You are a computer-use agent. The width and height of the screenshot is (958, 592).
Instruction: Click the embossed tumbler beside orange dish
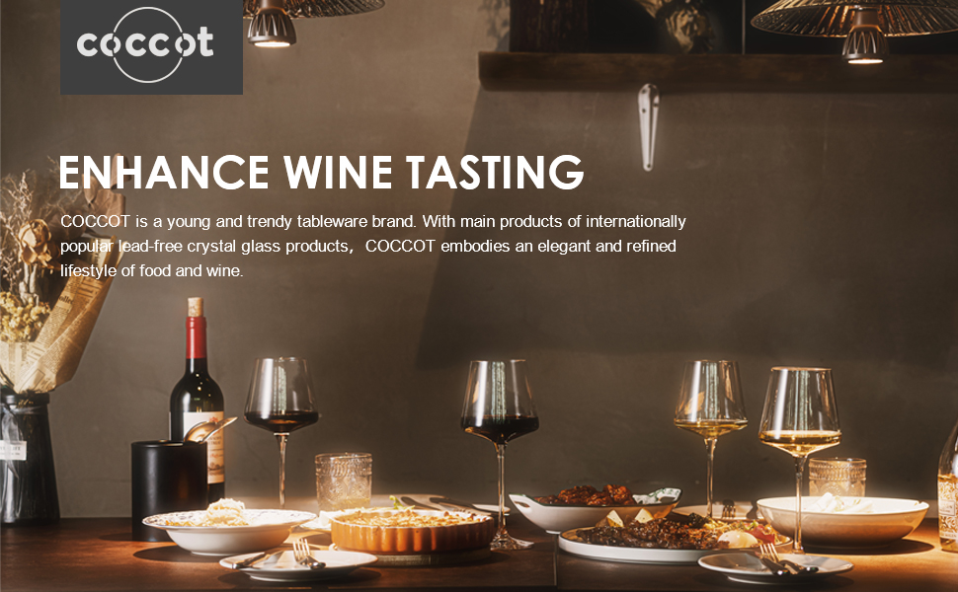point(344,481)
